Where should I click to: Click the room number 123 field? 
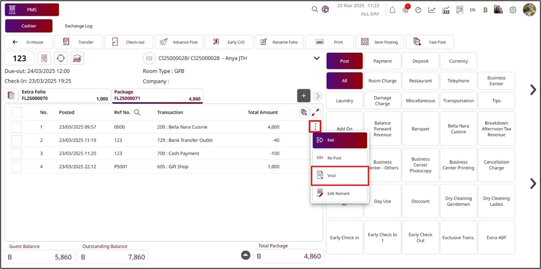tap(20, 58)
